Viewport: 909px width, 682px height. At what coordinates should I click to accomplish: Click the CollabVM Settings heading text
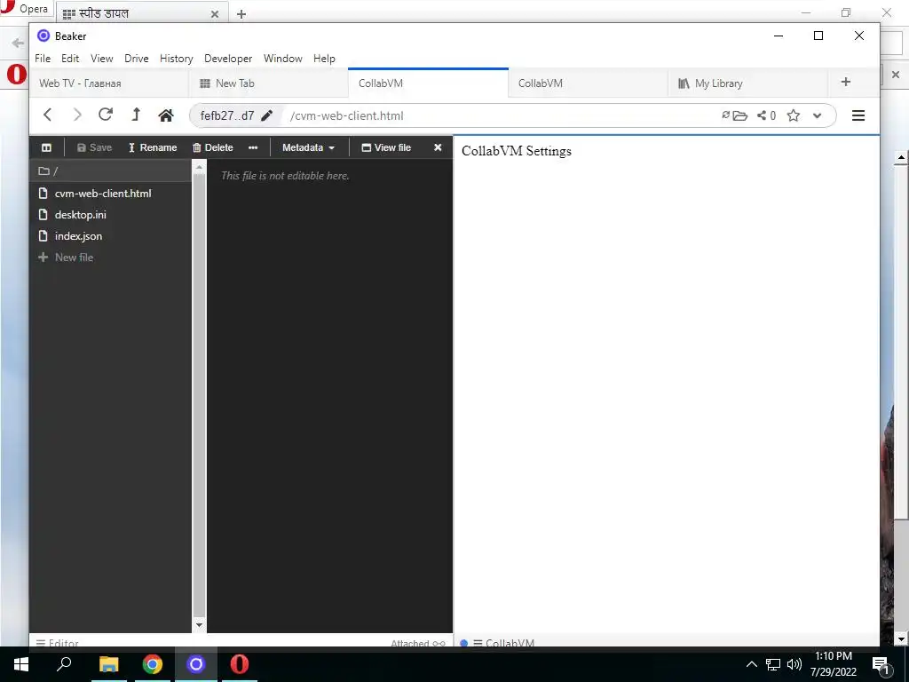(517, 151)
